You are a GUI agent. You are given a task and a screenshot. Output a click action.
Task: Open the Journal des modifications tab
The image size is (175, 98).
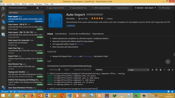80,34
